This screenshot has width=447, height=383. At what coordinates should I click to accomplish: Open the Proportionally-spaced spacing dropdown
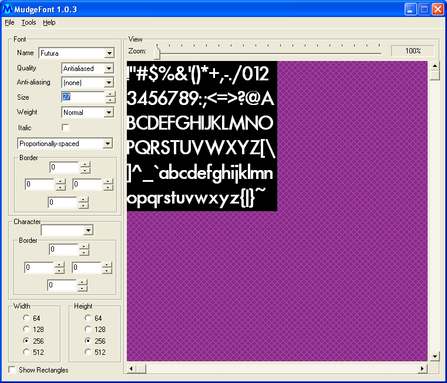click(x=107, y=144)
